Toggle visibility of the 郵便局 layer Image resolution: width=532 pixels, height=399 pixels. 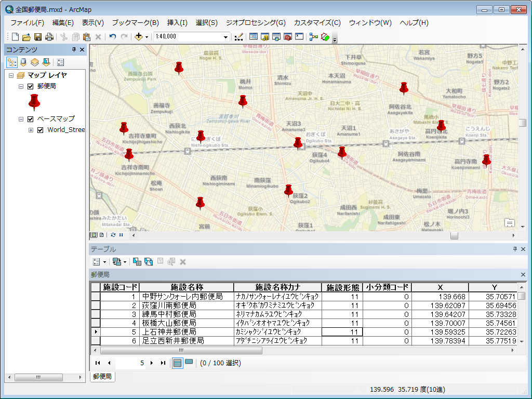(x=30, y=86)
